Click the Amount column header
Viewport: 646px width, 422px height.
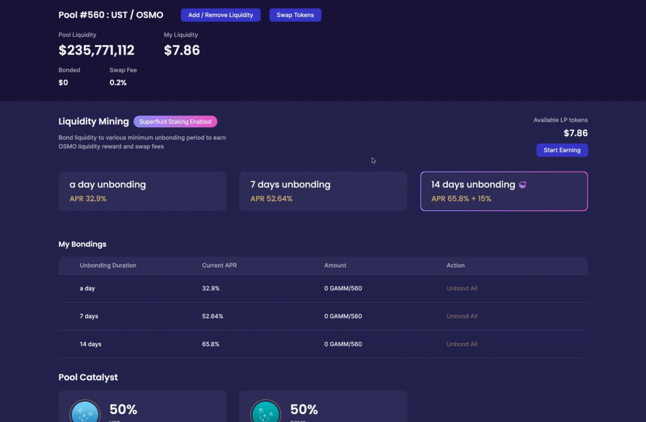click(x=335, y=266)
